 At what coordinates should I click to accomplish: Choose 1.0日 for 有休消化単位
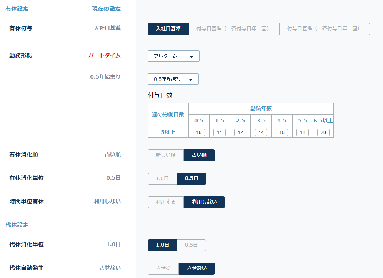(x=162, y=179)
